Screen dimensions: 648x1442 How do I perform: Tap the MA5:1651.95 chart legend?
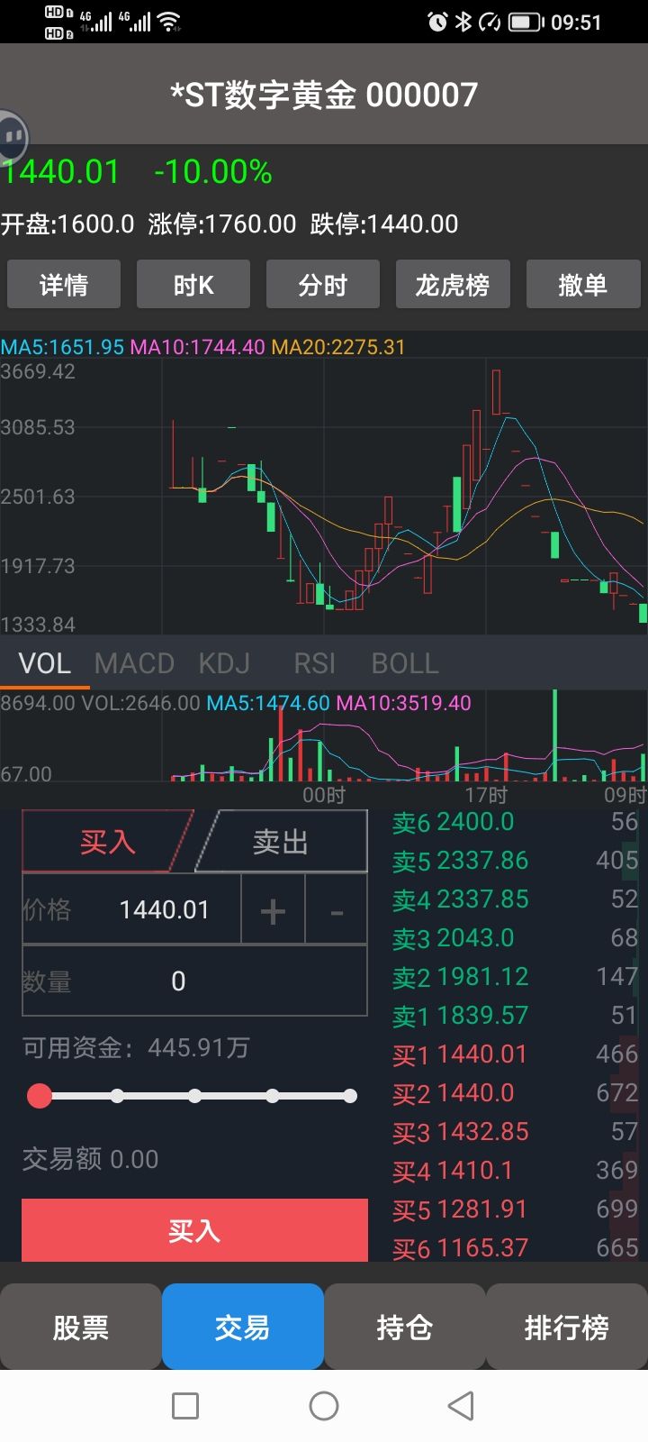62,347
